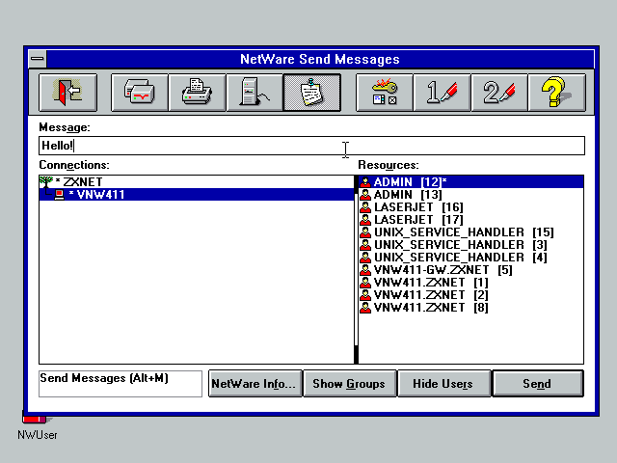The image size is (617, 463).
Task: Open NetWare server connections icon
Action: pos(255,93)
